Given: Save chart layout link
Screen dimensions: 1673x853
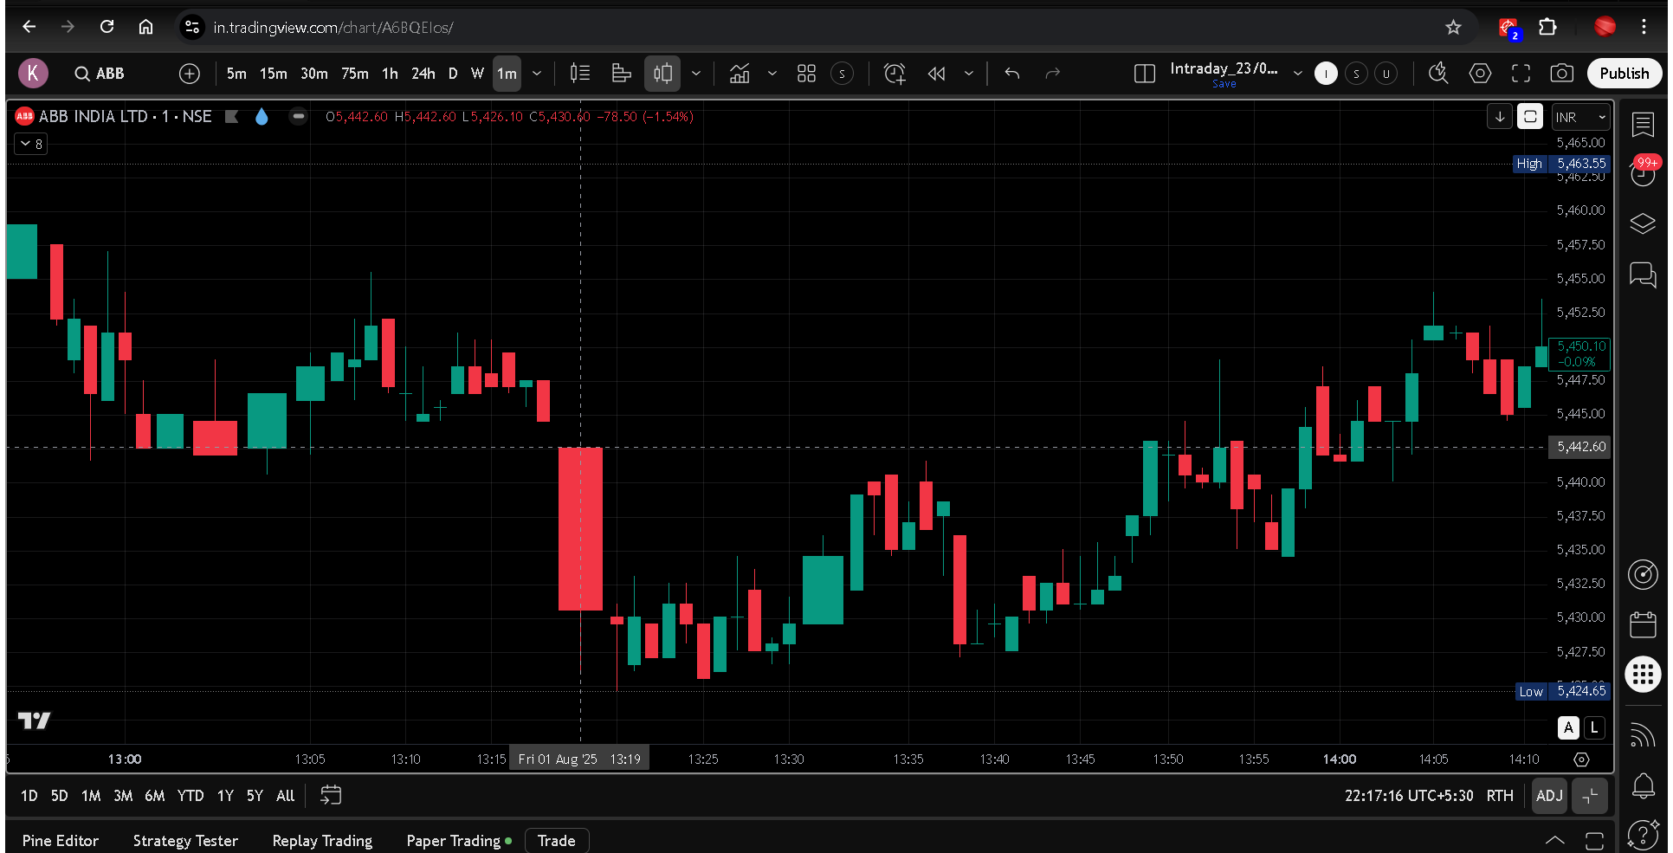Looking at the screenshot, I should click(x=1224, y=84).
